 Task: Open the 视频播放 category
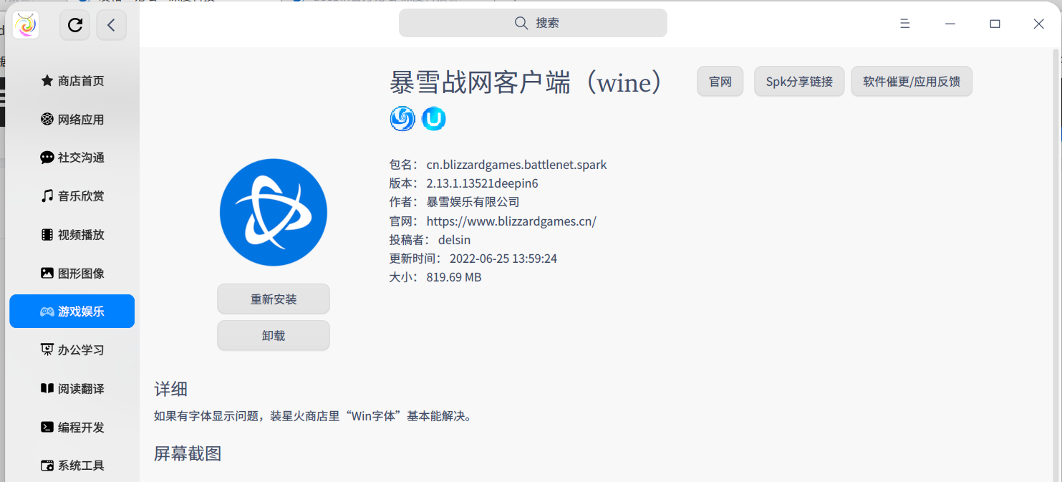pyautogui.click(x=72, y=234)
